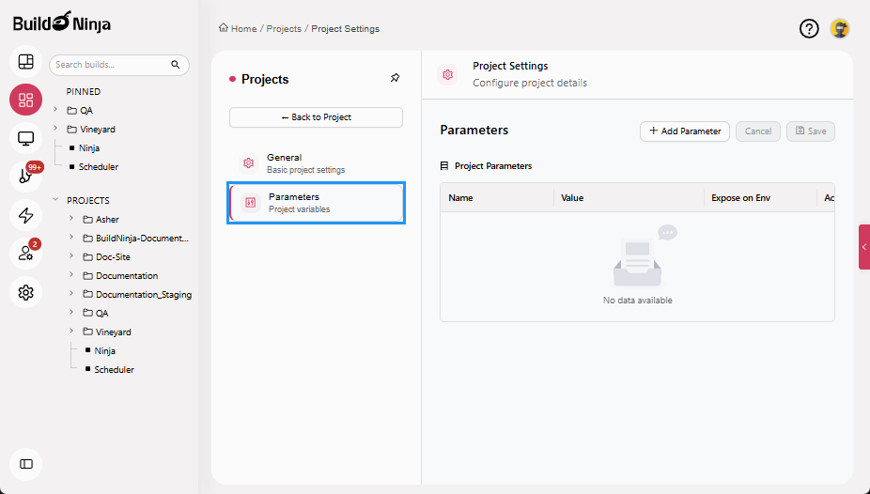Expand pinned QA folder
Viewport: 870px width, 494px height.
click(x=55, y=110)
